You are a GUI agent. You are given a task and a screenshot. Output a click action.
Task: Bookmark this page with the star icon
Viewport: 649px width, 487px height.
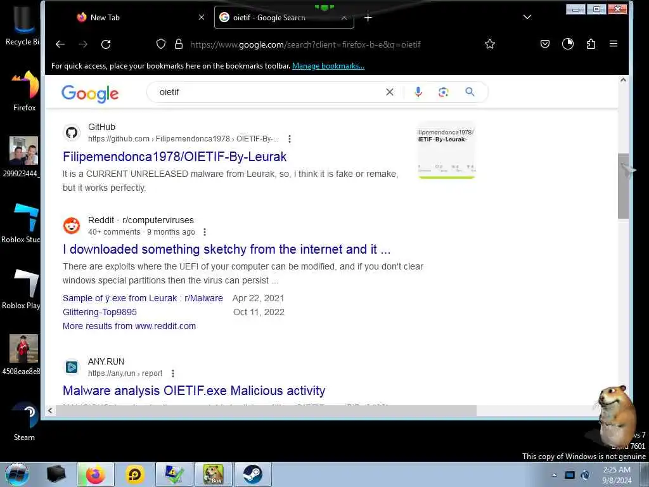pyautogui.click(x=490, y=44)
